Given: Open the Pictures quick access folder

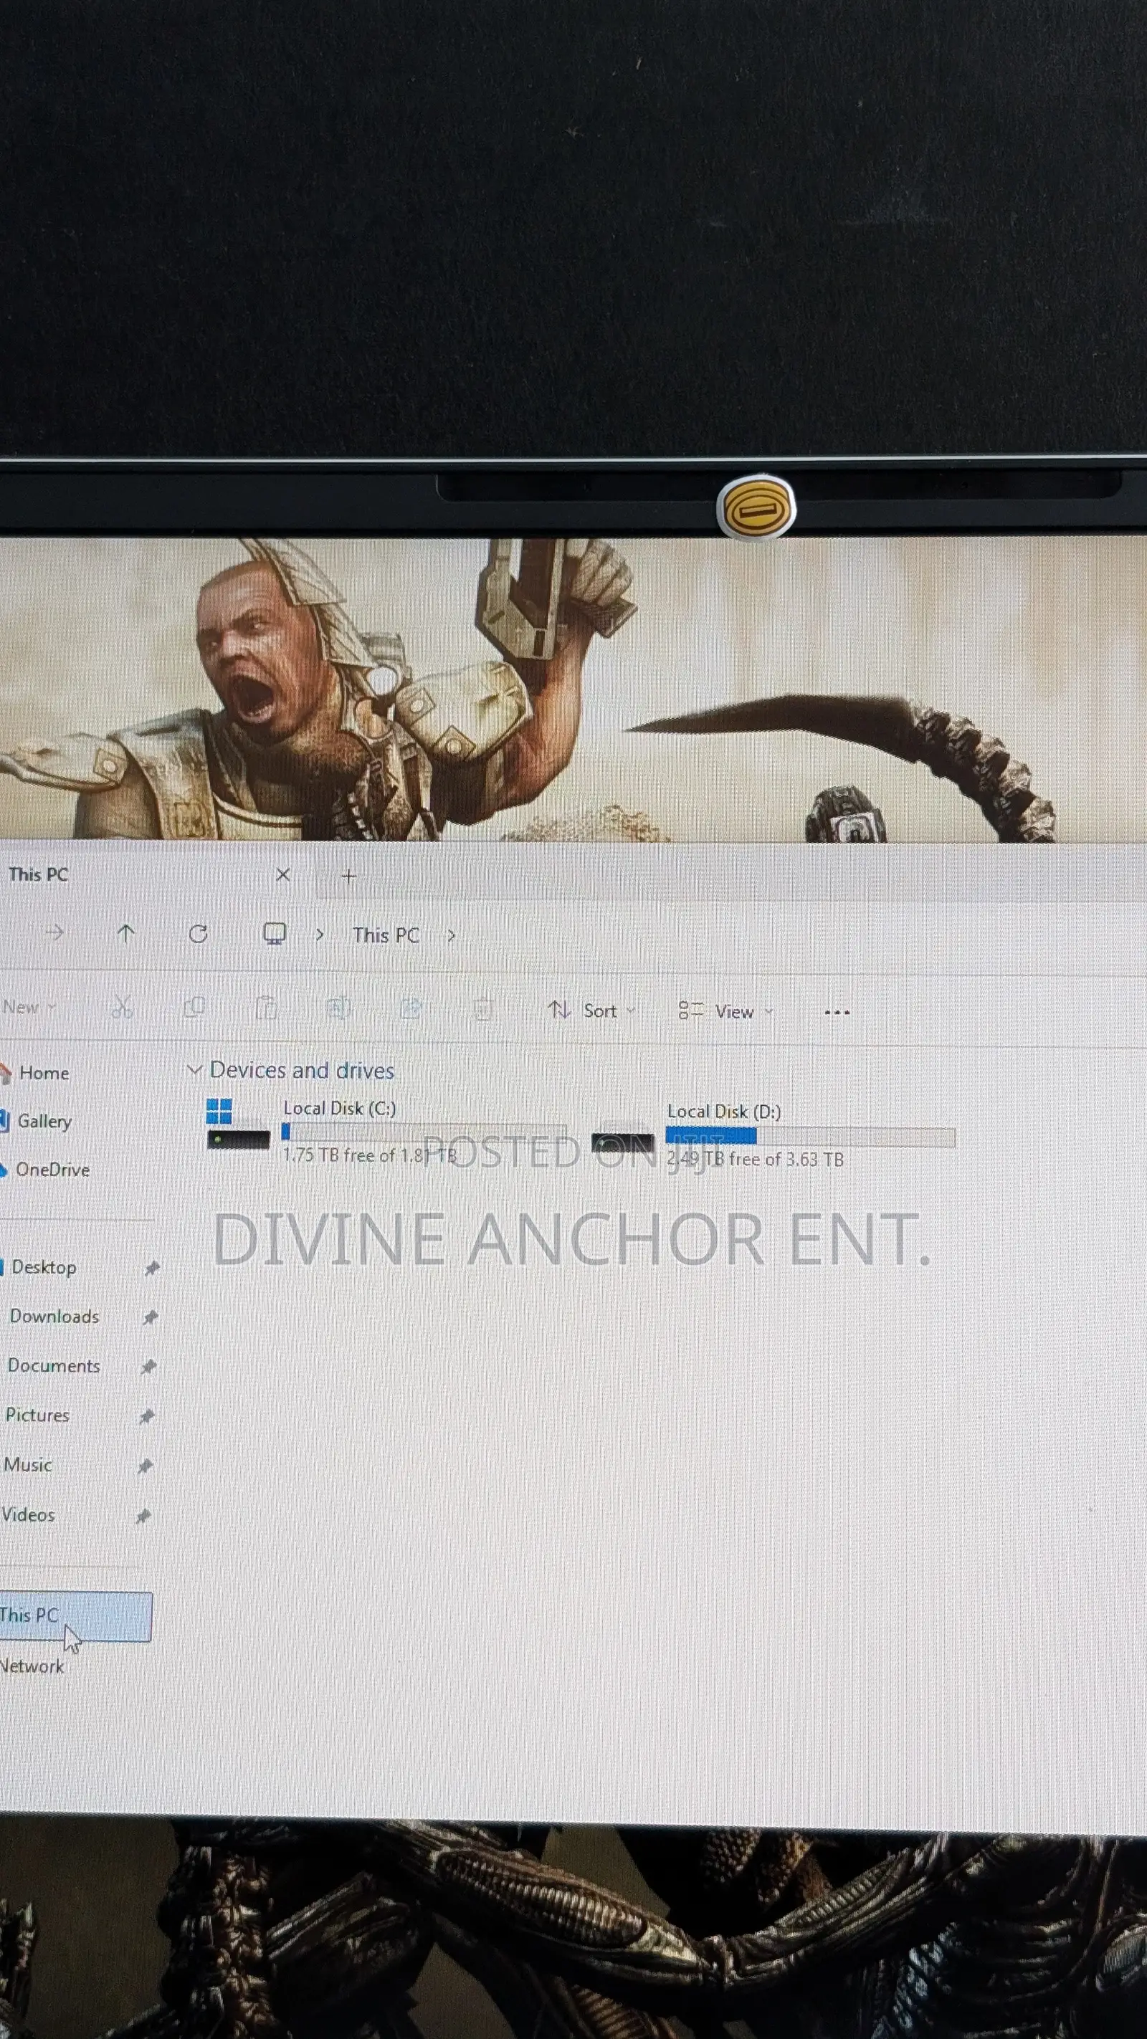Looking at the screenshot, I should (x=37, y=1415).
